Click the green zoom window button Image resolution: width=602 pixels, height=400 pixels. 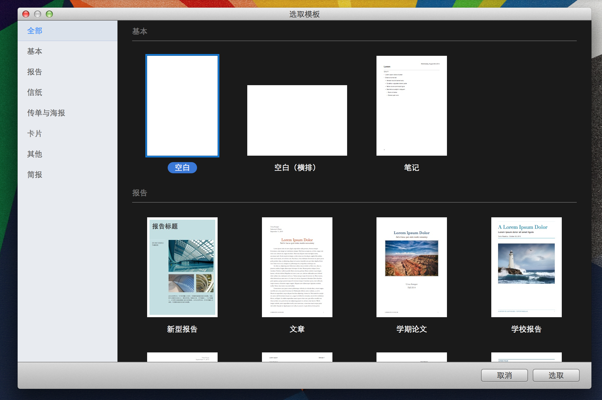(x=49, y=14)
